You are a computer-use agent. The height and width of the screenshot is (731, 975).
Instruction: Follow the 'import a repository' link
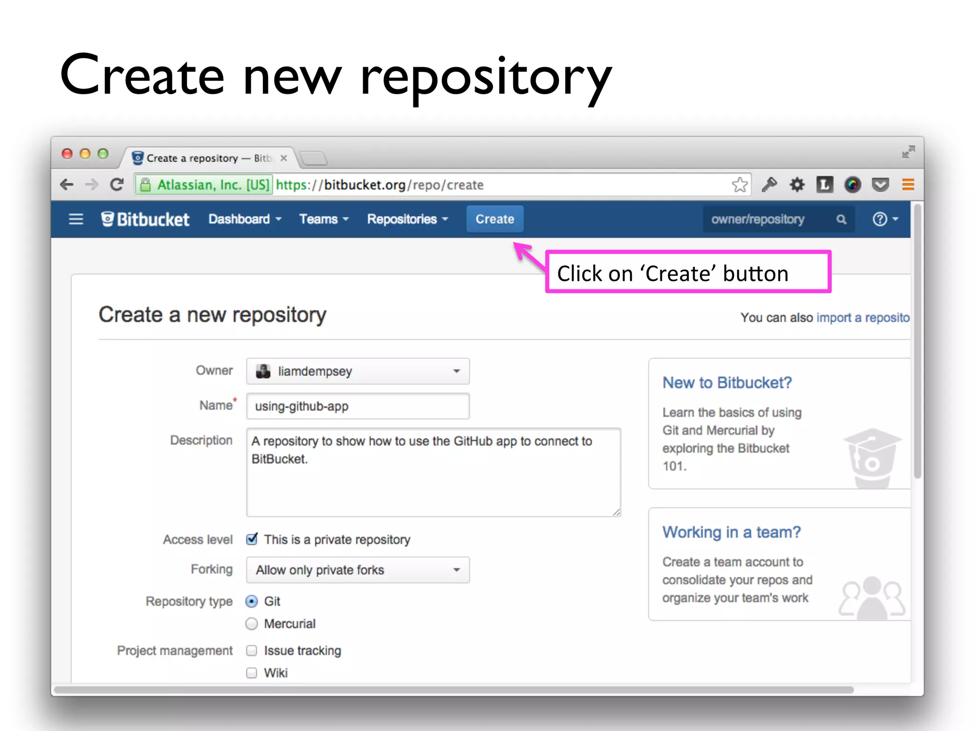pyautogui.click(x=863, y=317)
